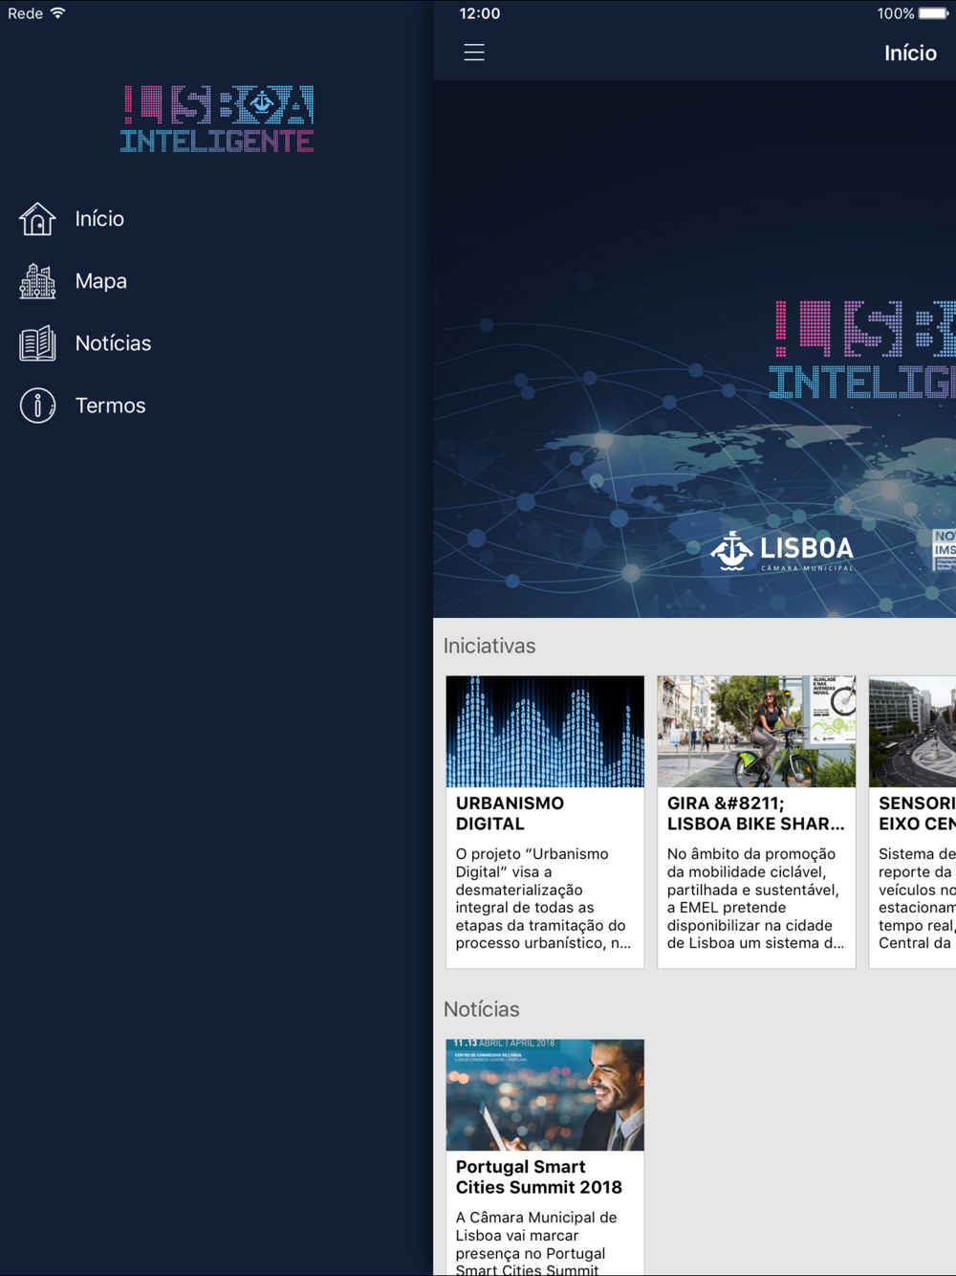Click the Gira mobilidade ciclável description text
The height and width of the screenshot is (1276, 956).
[x=755, y=898]
